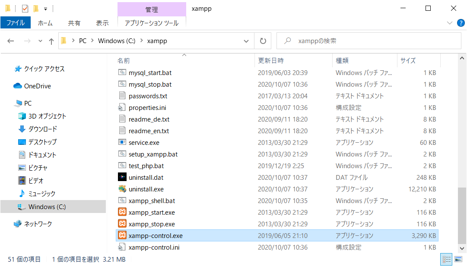Click the chevron after Windows (C:) in breadcrumb
This screenshot has height=266, width=467.
[x=141, y=41]
